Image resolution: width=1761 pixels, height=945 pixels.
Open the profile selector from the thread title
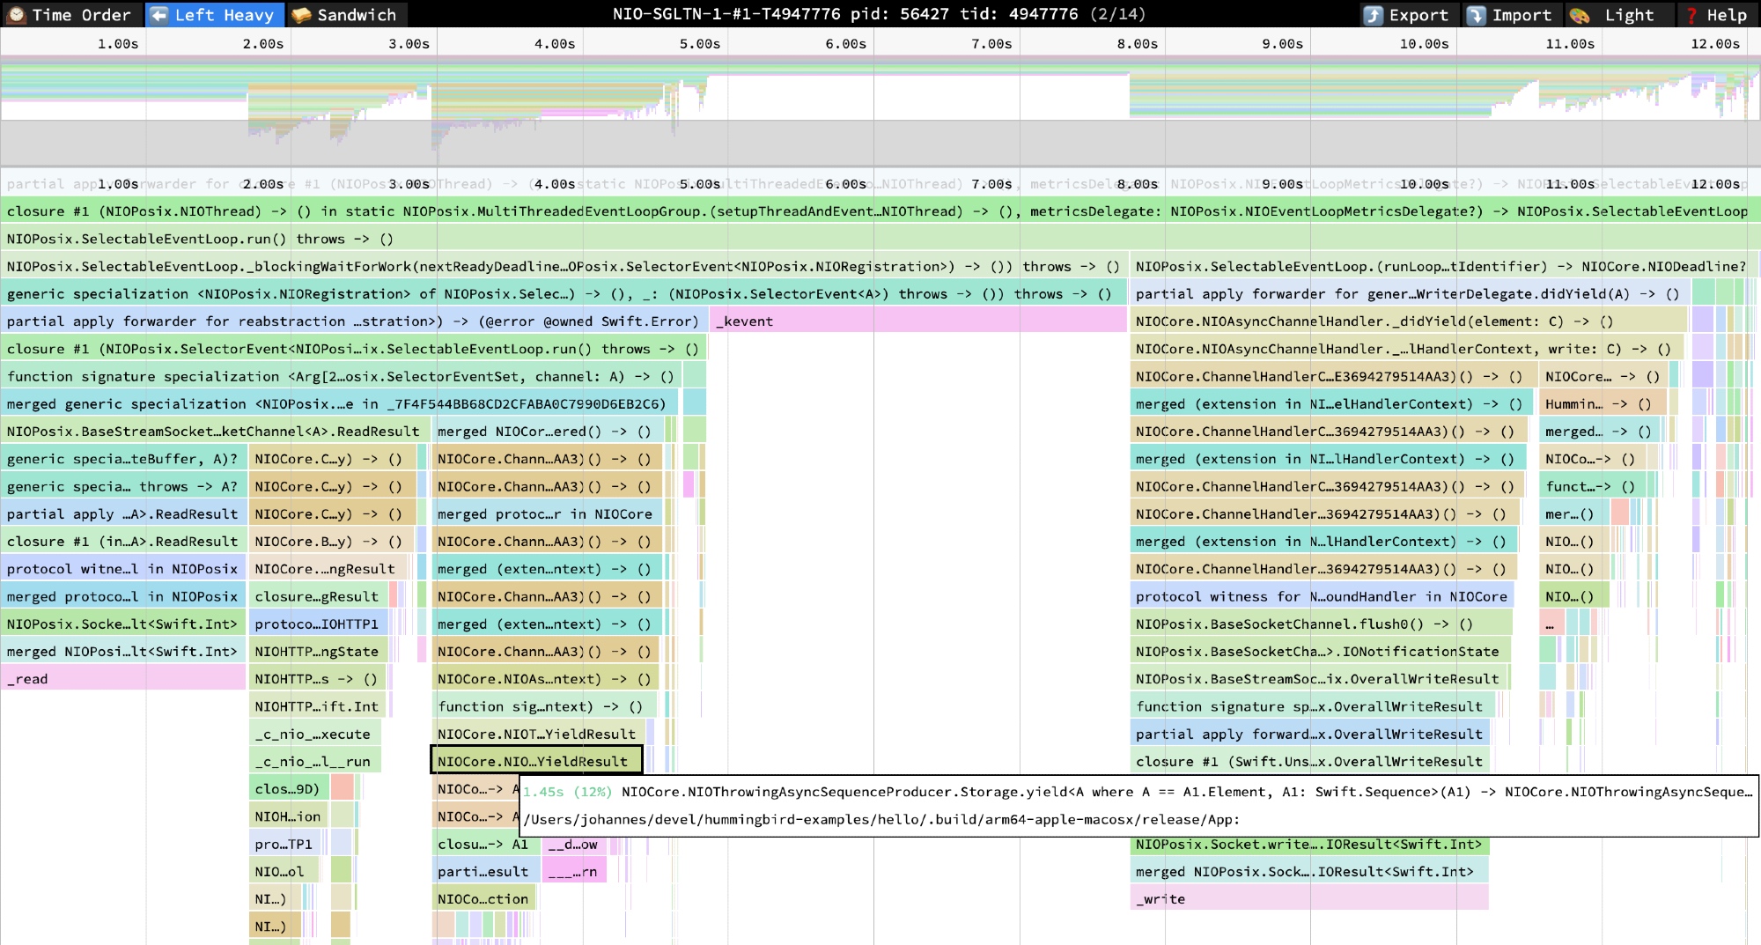[879, 14]
